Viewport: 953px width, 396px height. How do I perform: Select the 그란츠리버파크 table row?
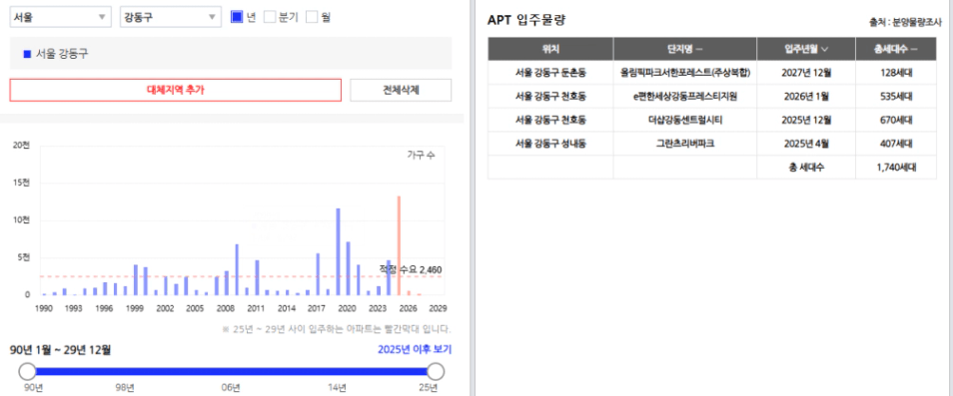[x=712, y=144]
